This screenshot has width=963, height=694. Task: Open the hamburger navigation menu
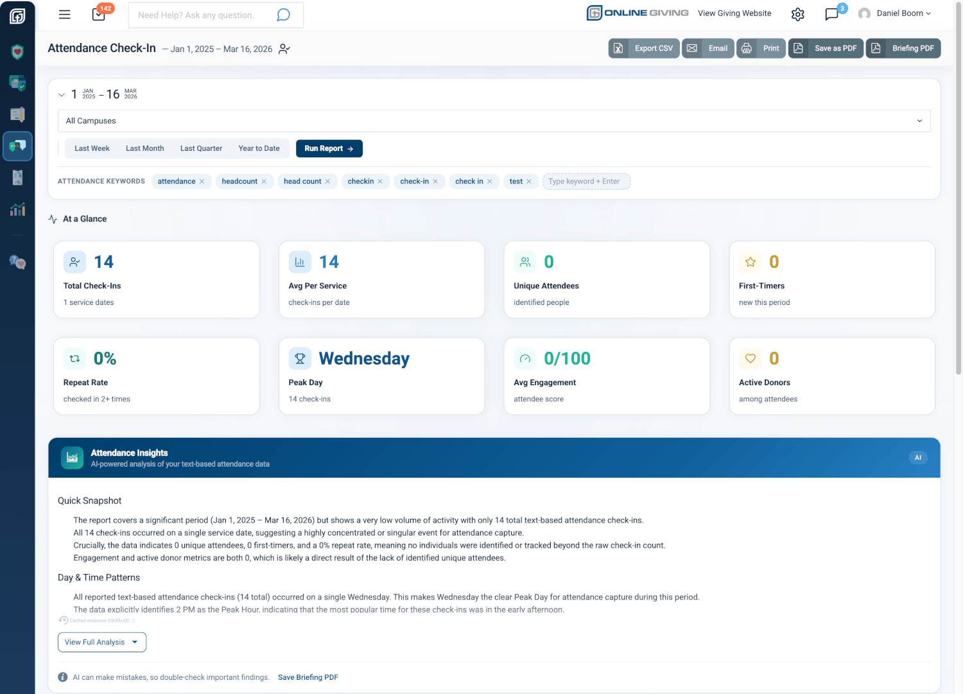(x=64, y=14)
